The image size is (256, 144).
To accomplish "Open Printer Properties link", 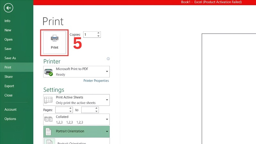I will (96, 81).
